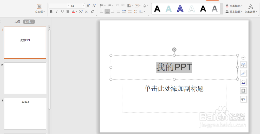This screenshot has width=260, height=134.
Task: Increase paragraph spacing icon
Action: 130,11
